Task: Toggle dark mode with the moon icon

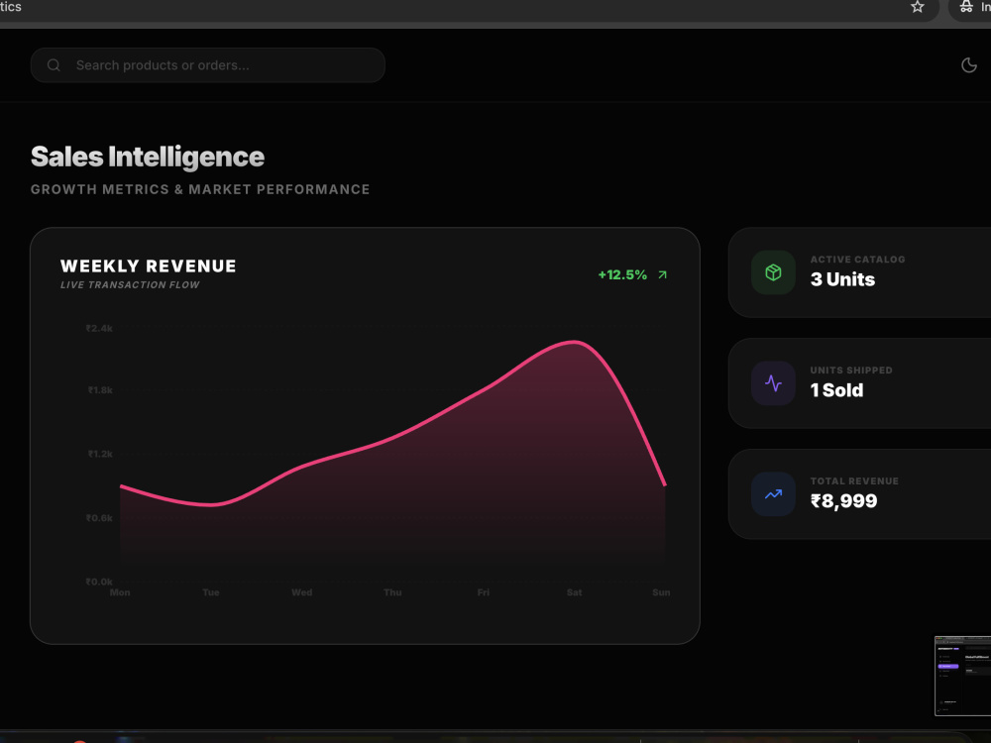Action: [969, 65]
